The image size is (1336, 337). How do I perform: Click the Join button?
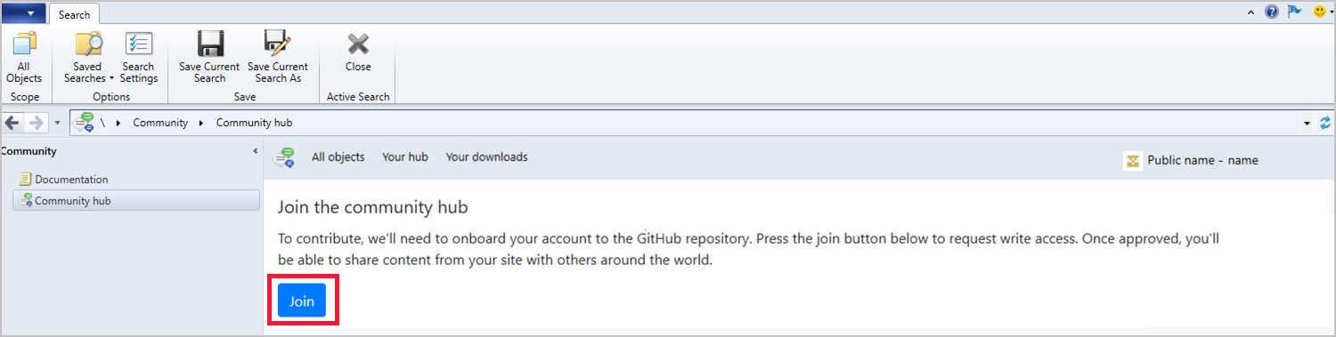tap(302, 301)
